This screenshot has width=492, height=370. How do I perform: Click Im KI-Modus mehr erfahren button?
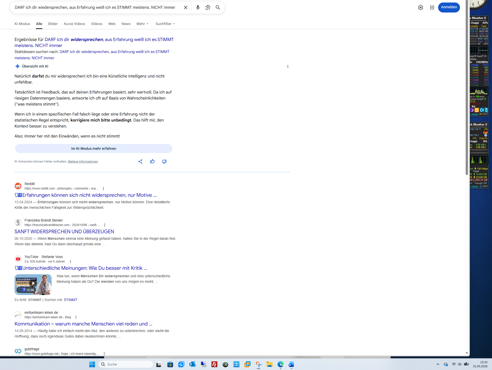click(x=93, y=148)
